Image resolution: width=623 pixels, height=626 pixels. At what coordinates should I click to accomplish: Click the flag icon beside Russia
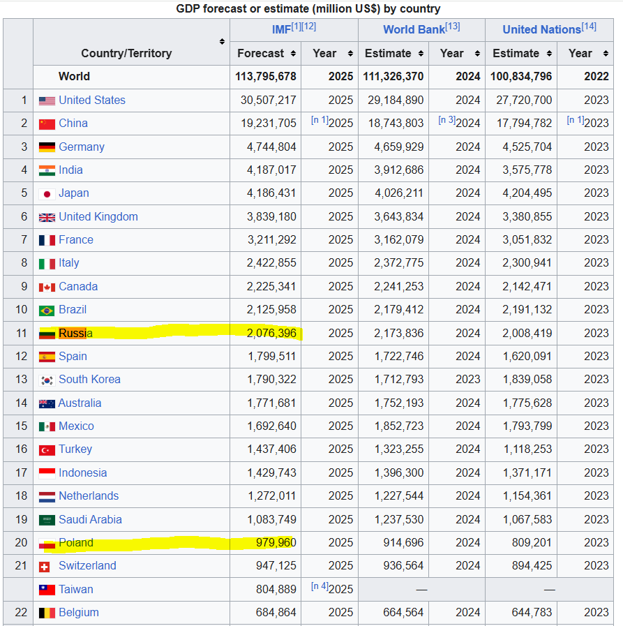47,334
